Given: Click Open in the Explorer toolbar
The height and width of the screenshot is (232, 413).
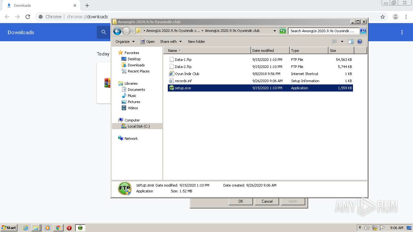Looking at the screenshot, I should [147, 42].
